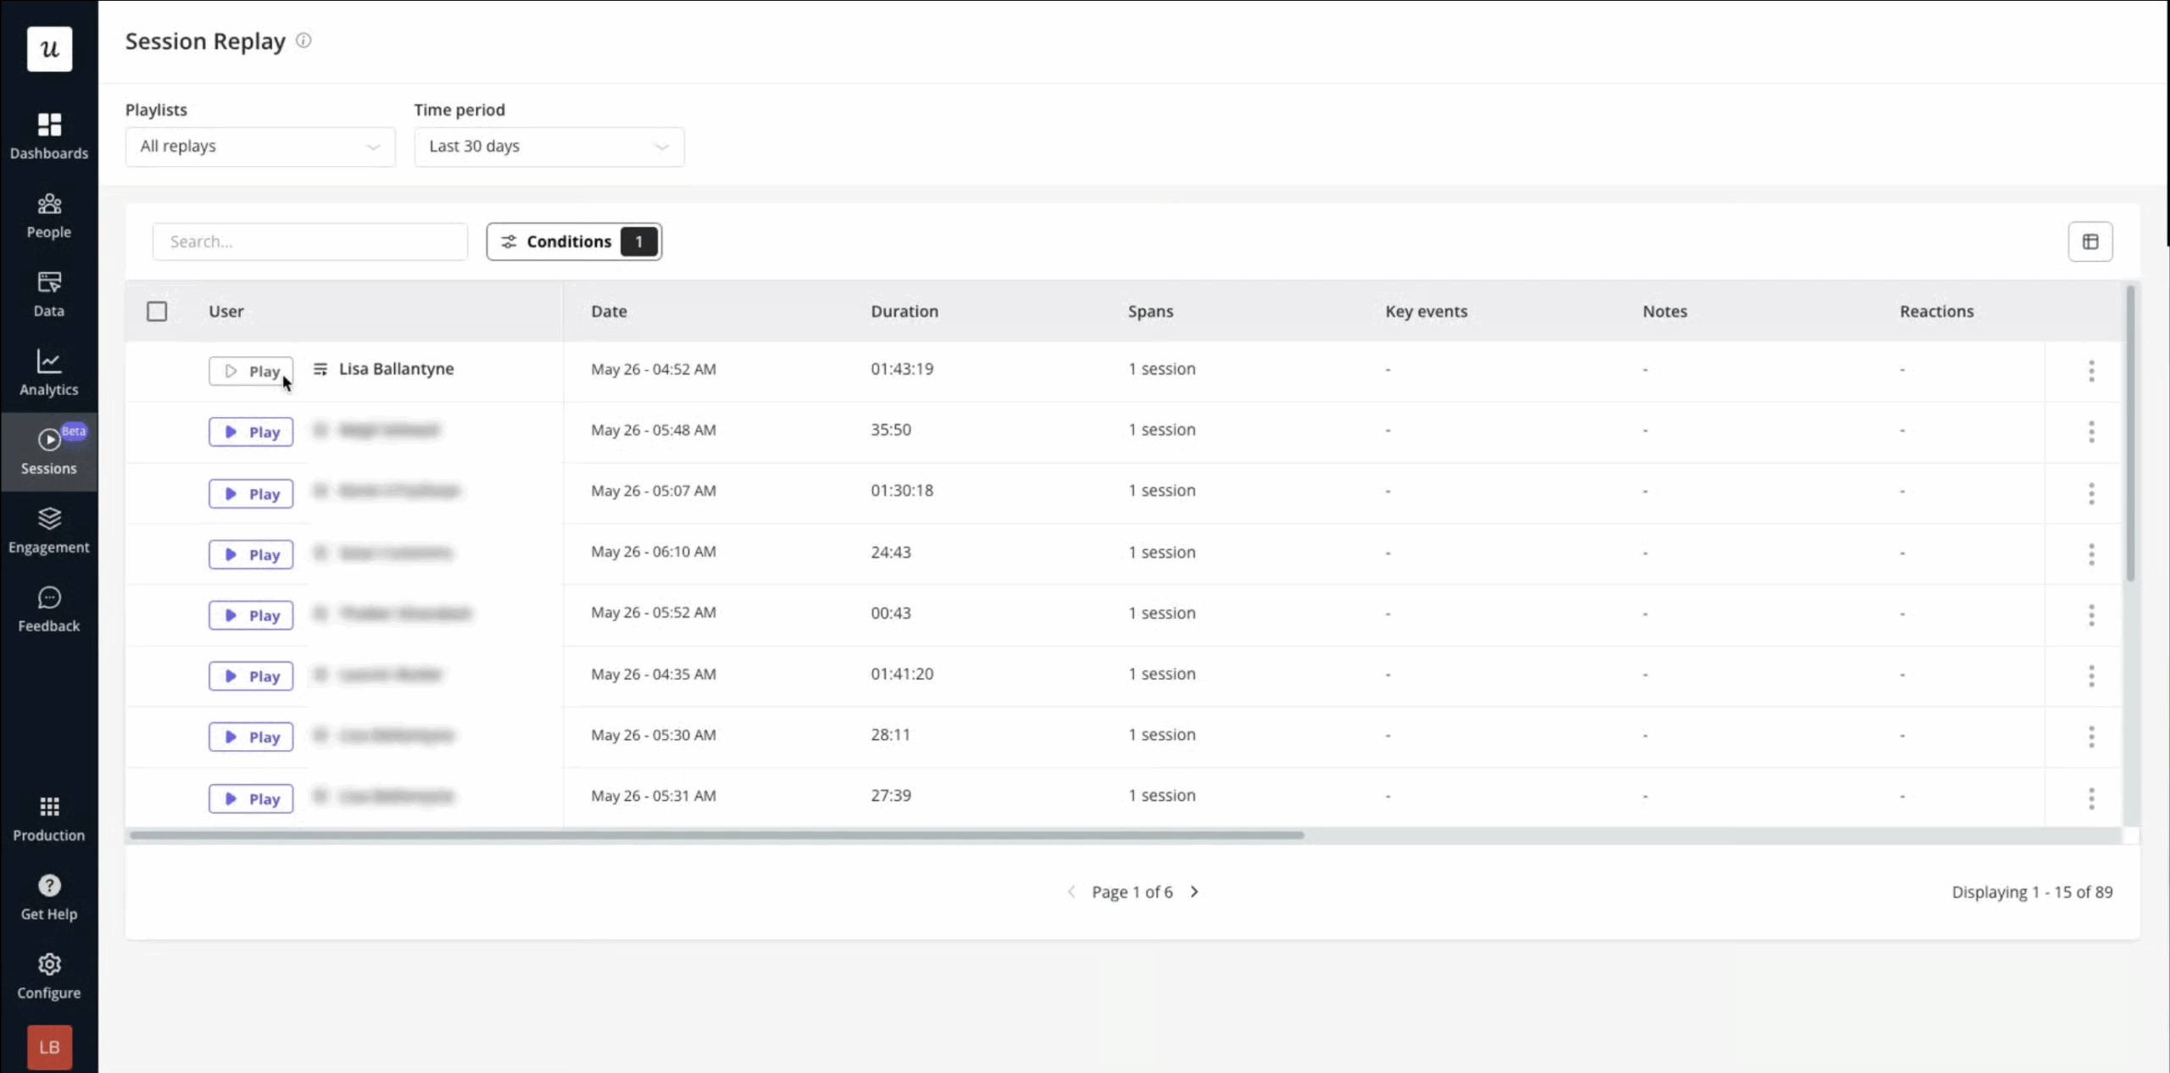Open the Time period dropdown

point(548,147)
